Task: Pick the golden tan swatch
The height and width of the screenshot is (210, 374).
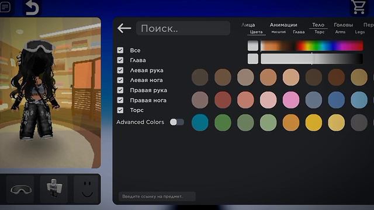Action: tap(359, 77)
